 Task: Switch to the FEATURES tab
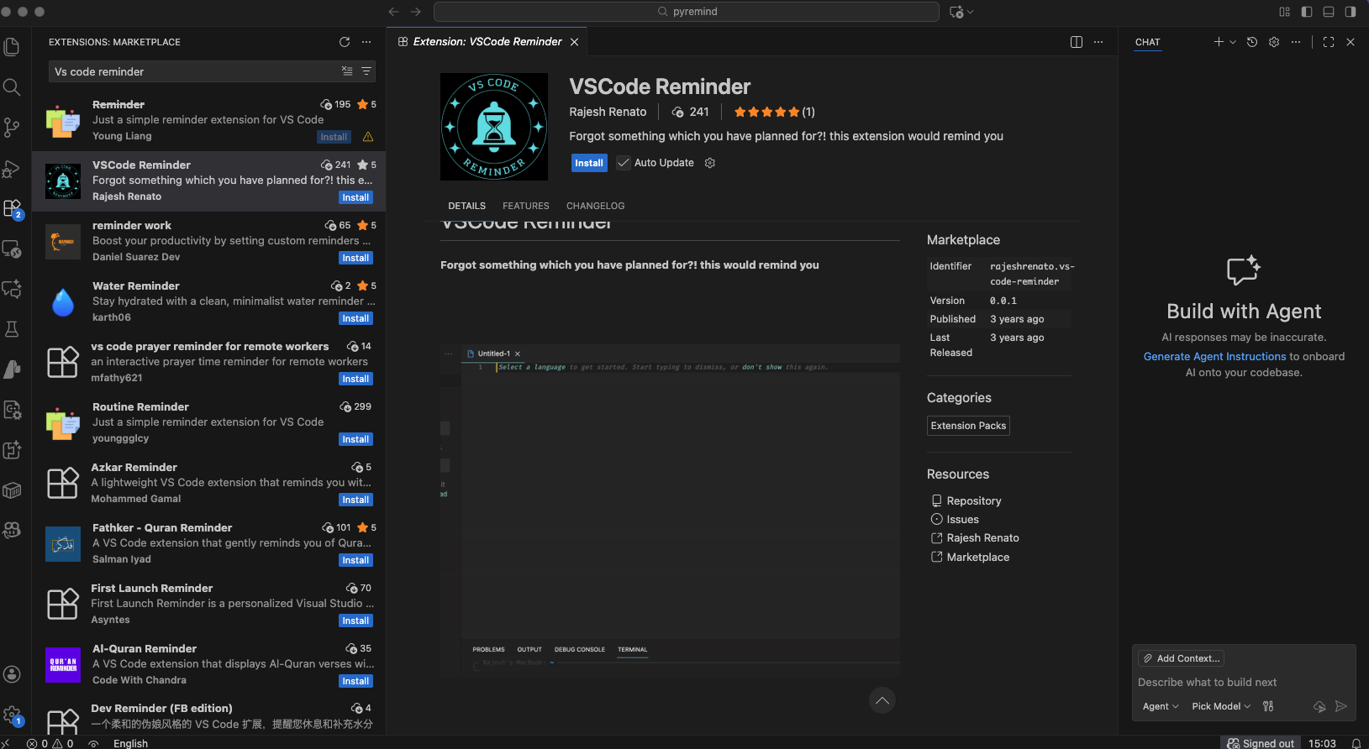click(x=526, y=206)
